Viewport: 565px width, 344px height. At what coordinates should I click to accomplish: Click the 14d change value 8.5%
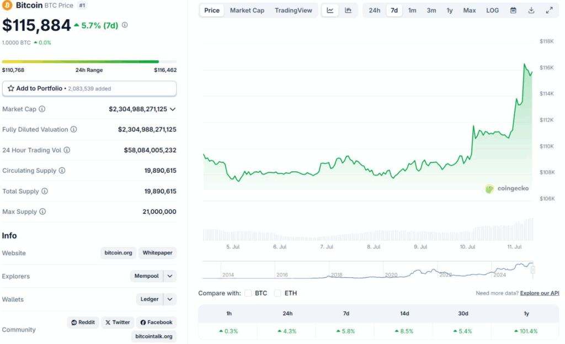(404, 331)
